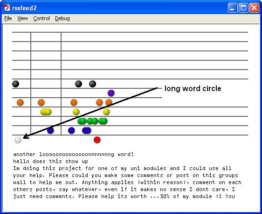
Task: Maximize the rssfeed2 window
Action: [243, 7]
